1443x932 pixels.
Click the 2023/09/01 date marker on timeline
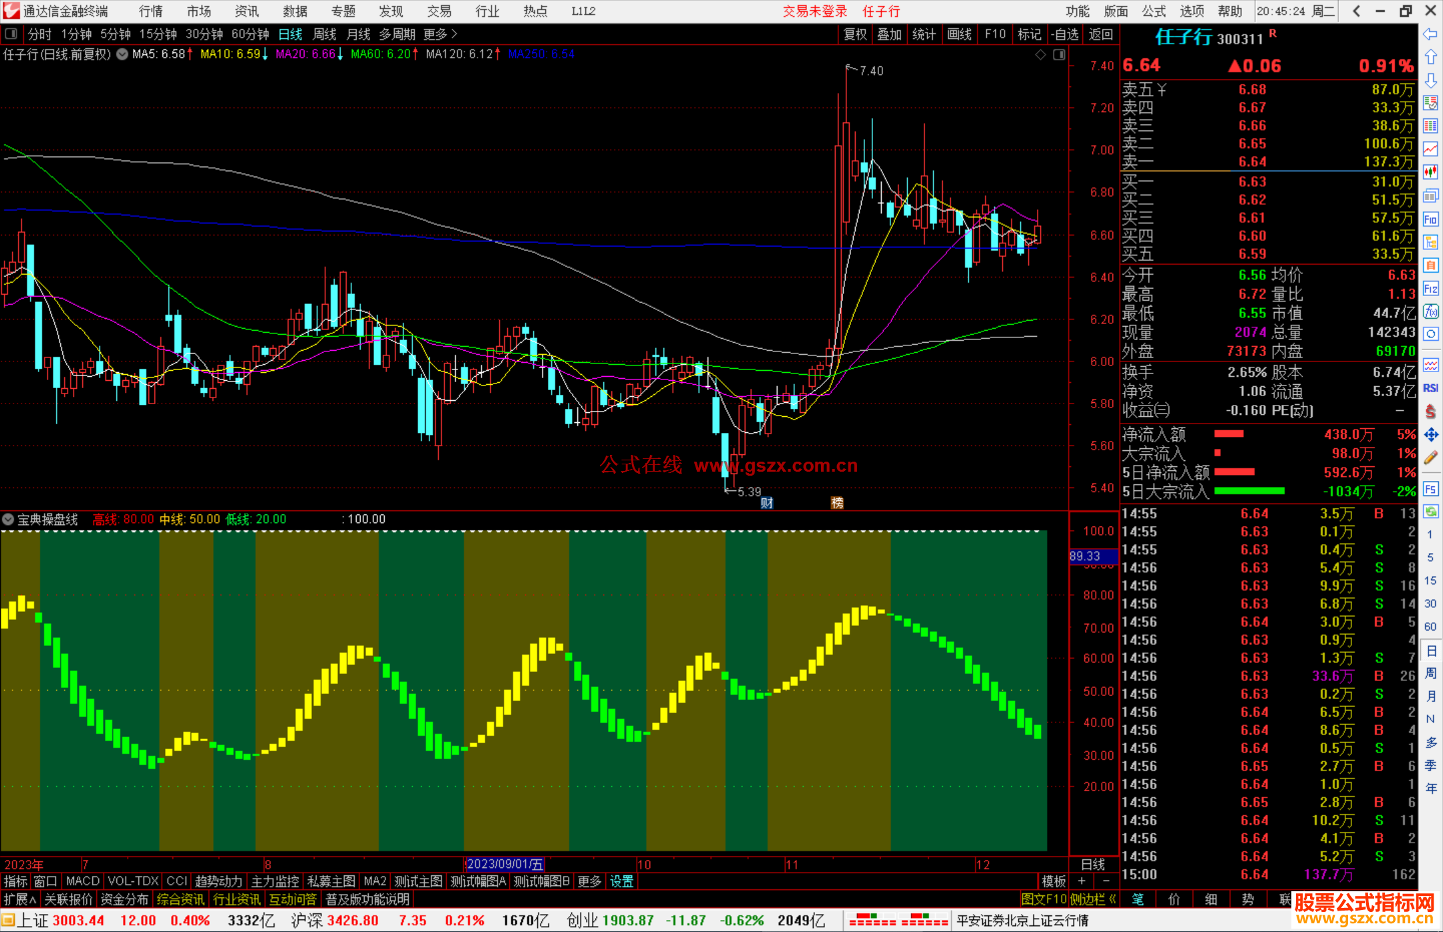pos(504,864)
